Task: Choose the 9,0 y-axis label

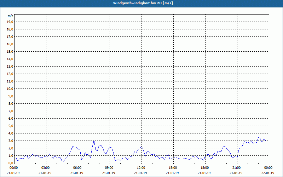Action: [x=11, y=96]
